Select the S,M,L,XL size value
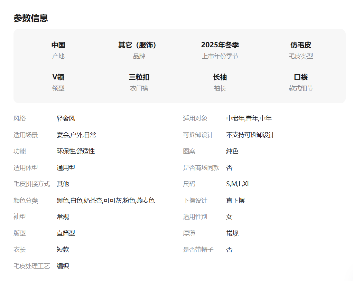Image resolution: width=353 pixels, height=281 pixels. tap(238, 184)
